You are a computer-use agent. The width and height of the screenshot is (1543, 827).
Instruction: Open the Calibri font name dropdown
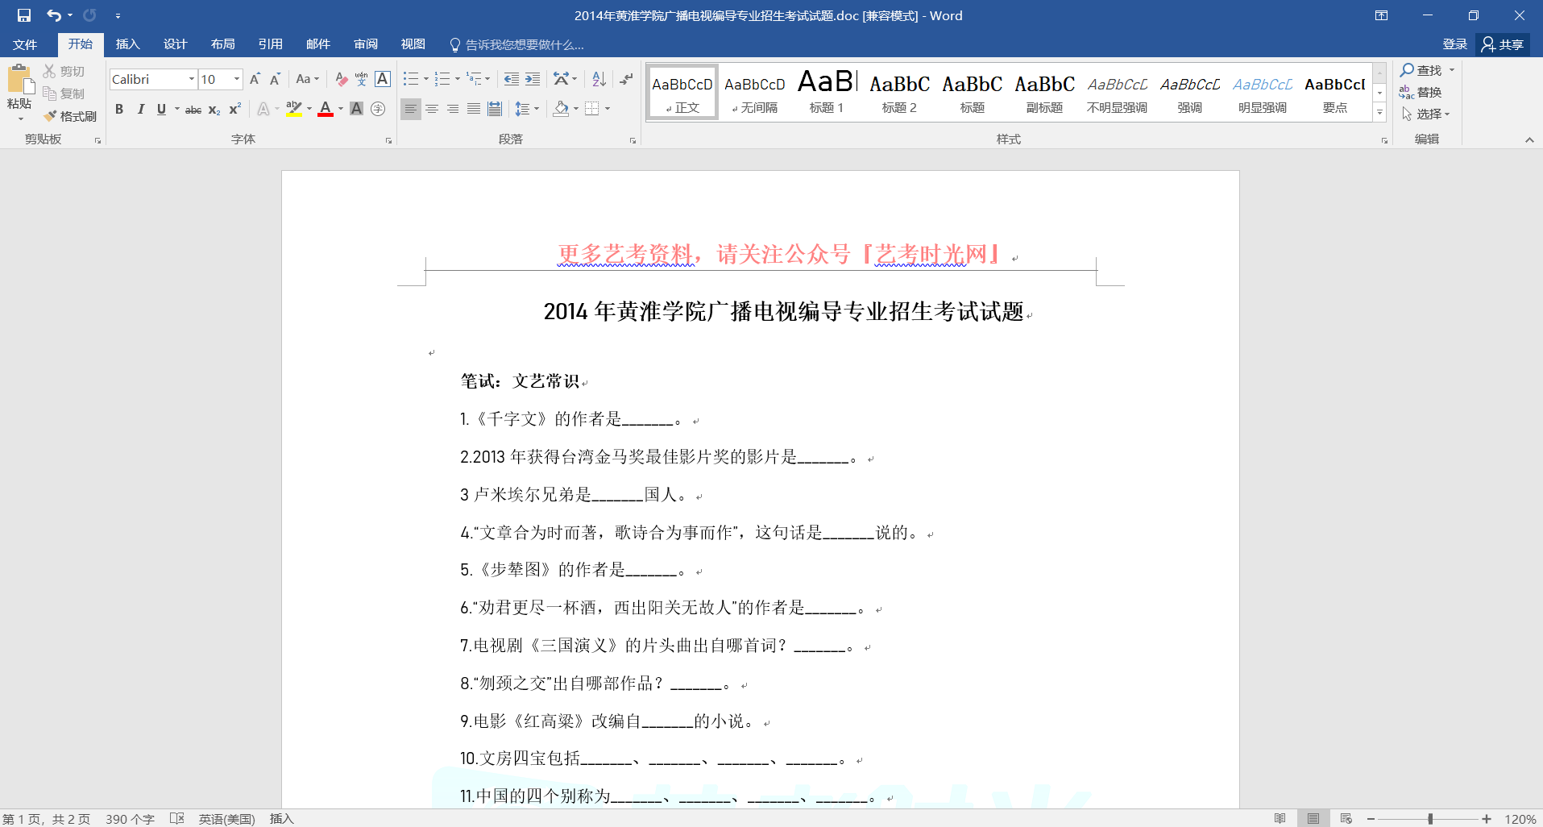click(192, 79)
